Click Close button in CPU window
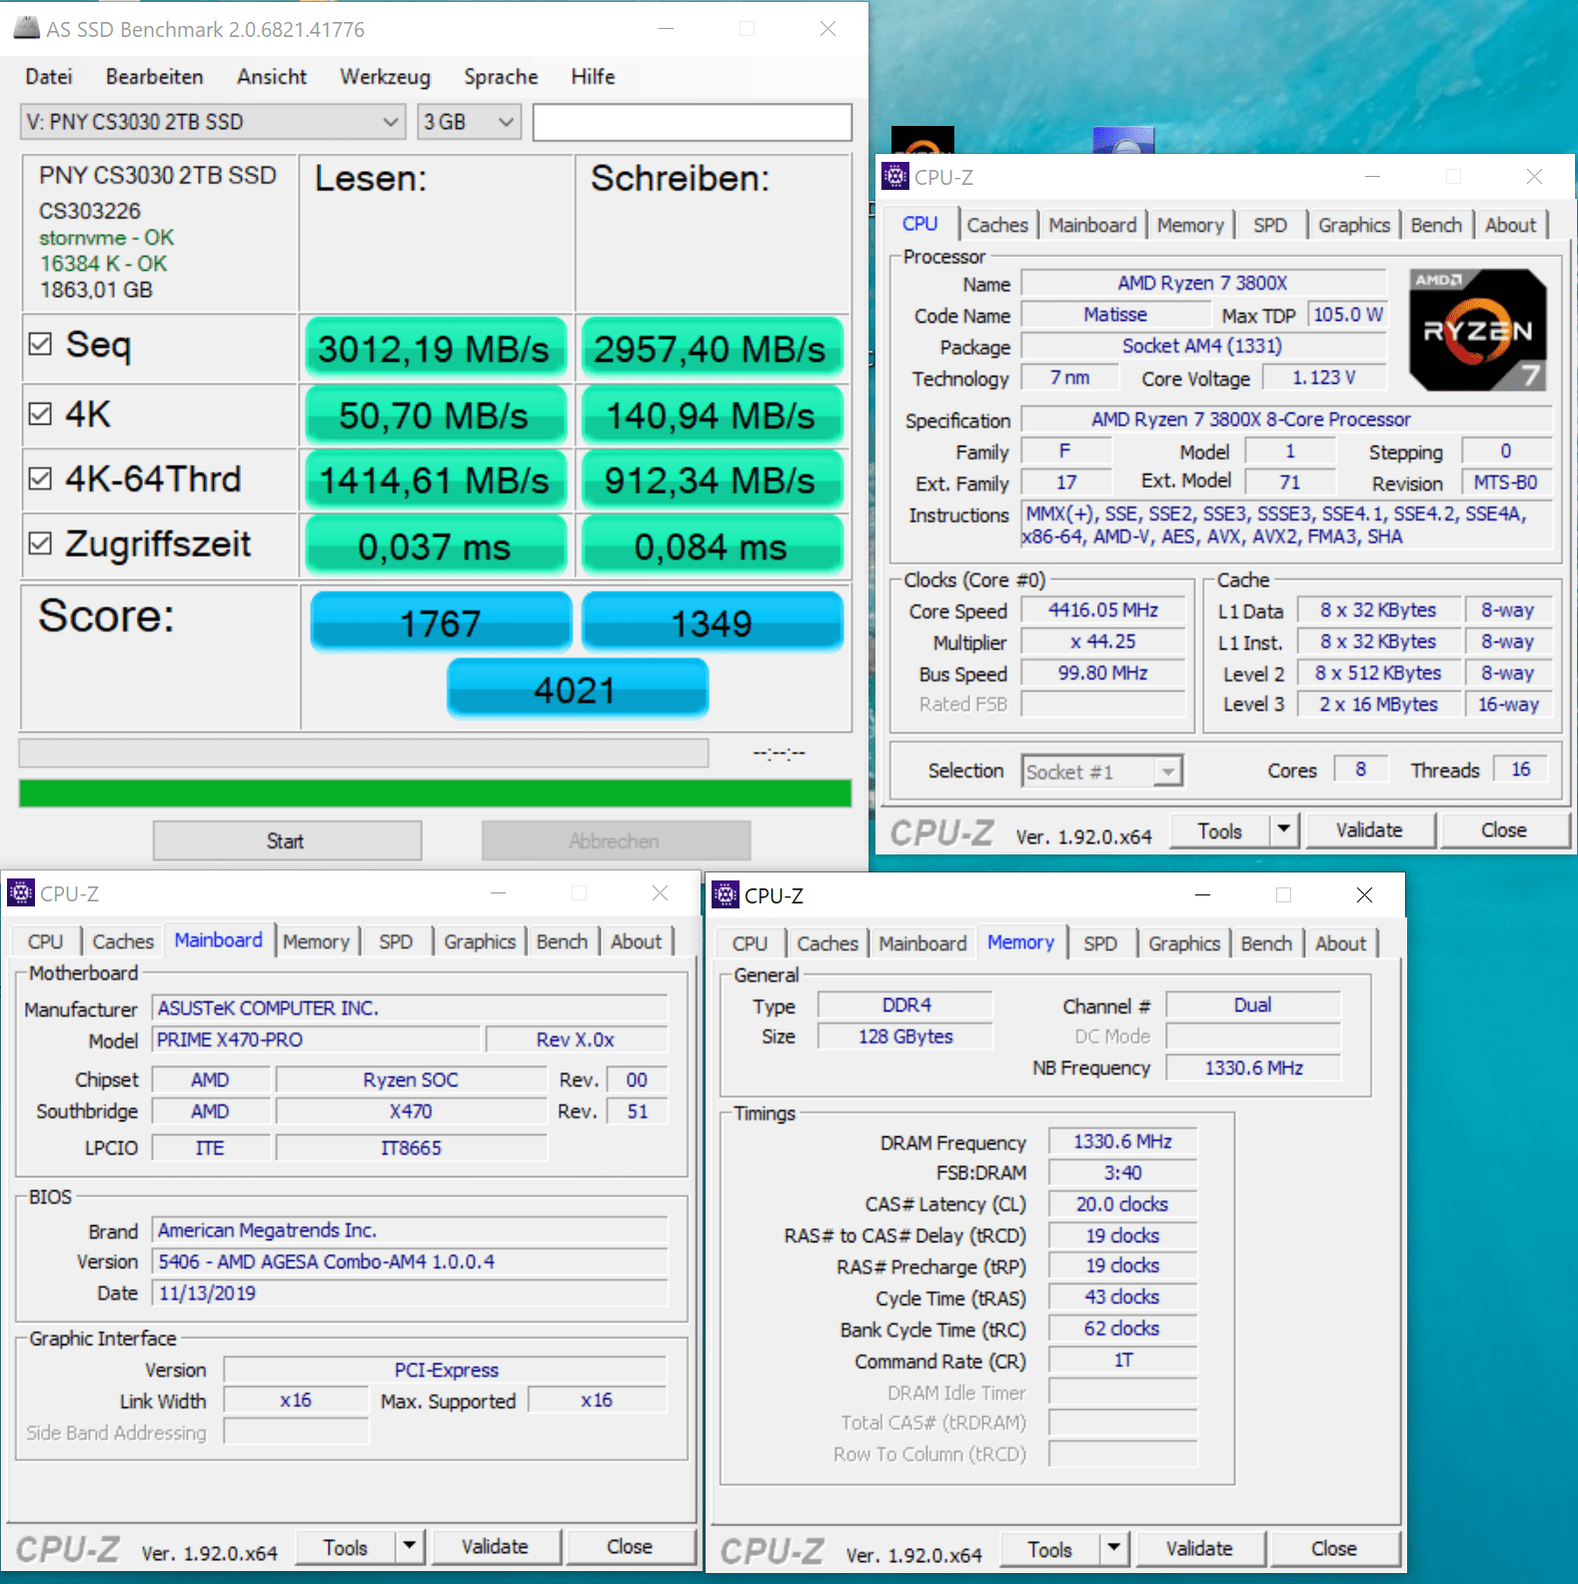 pos(1504,829)
